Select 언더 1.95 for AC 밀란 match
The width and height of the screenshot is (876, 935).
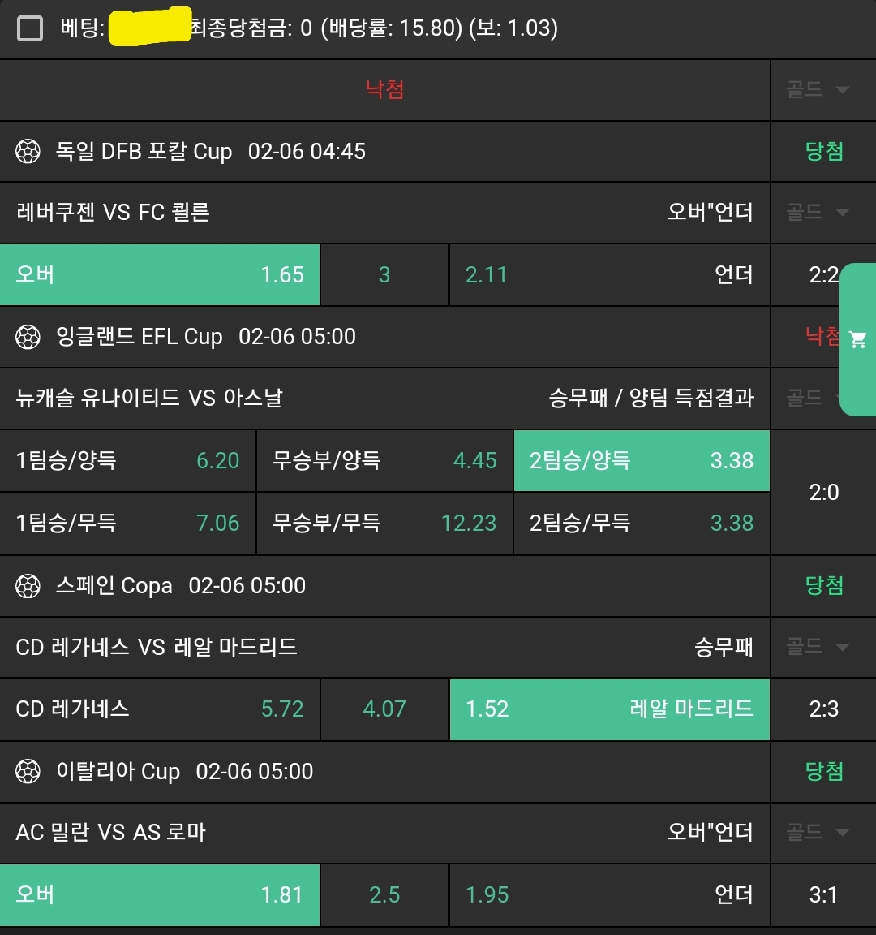pyautogui.click(x=609, y=895)
